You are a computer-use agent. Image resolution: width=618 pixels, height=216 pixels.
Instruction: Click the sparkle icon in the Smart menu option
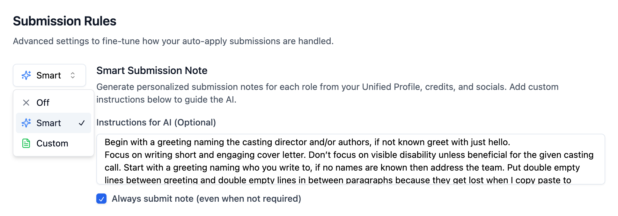(x=26, y=123)
